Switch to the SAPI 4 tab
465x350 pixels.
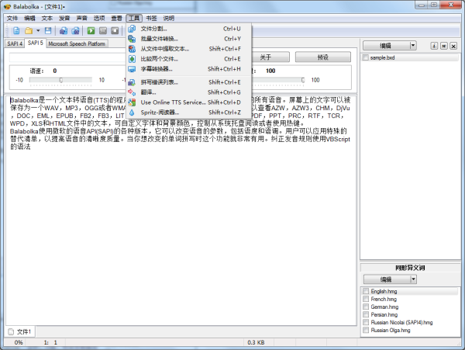tap(15, 44)
